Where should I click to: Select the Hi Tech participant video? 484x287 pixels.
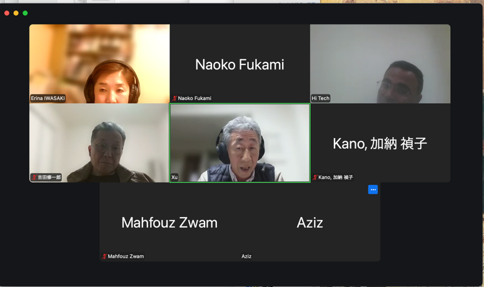[380, 64]
